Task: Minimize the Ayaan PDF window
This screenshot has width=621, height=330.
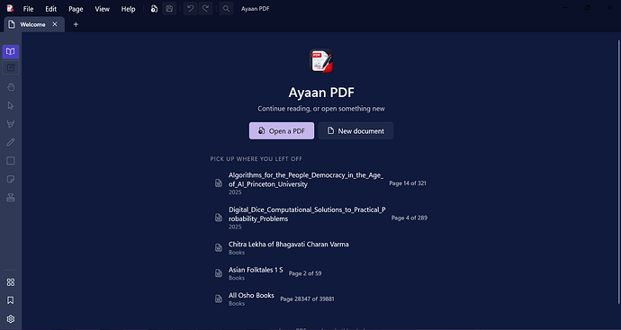Action: [x=565, y=8]
